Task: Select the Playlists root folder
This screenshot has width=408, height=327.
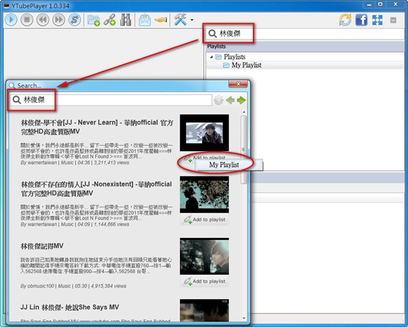Action: pos(231,57)
